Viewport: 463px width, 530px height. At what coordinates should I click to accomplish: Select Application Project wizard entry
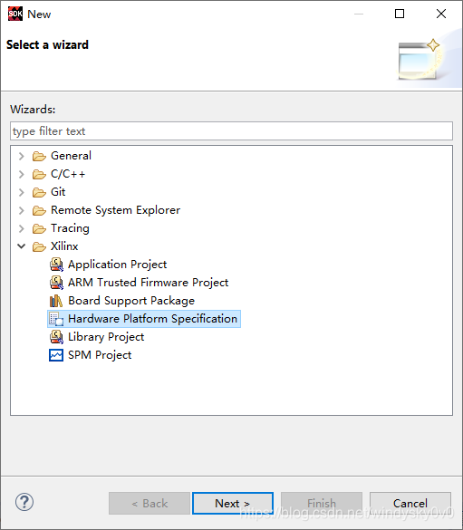(117, 265)
